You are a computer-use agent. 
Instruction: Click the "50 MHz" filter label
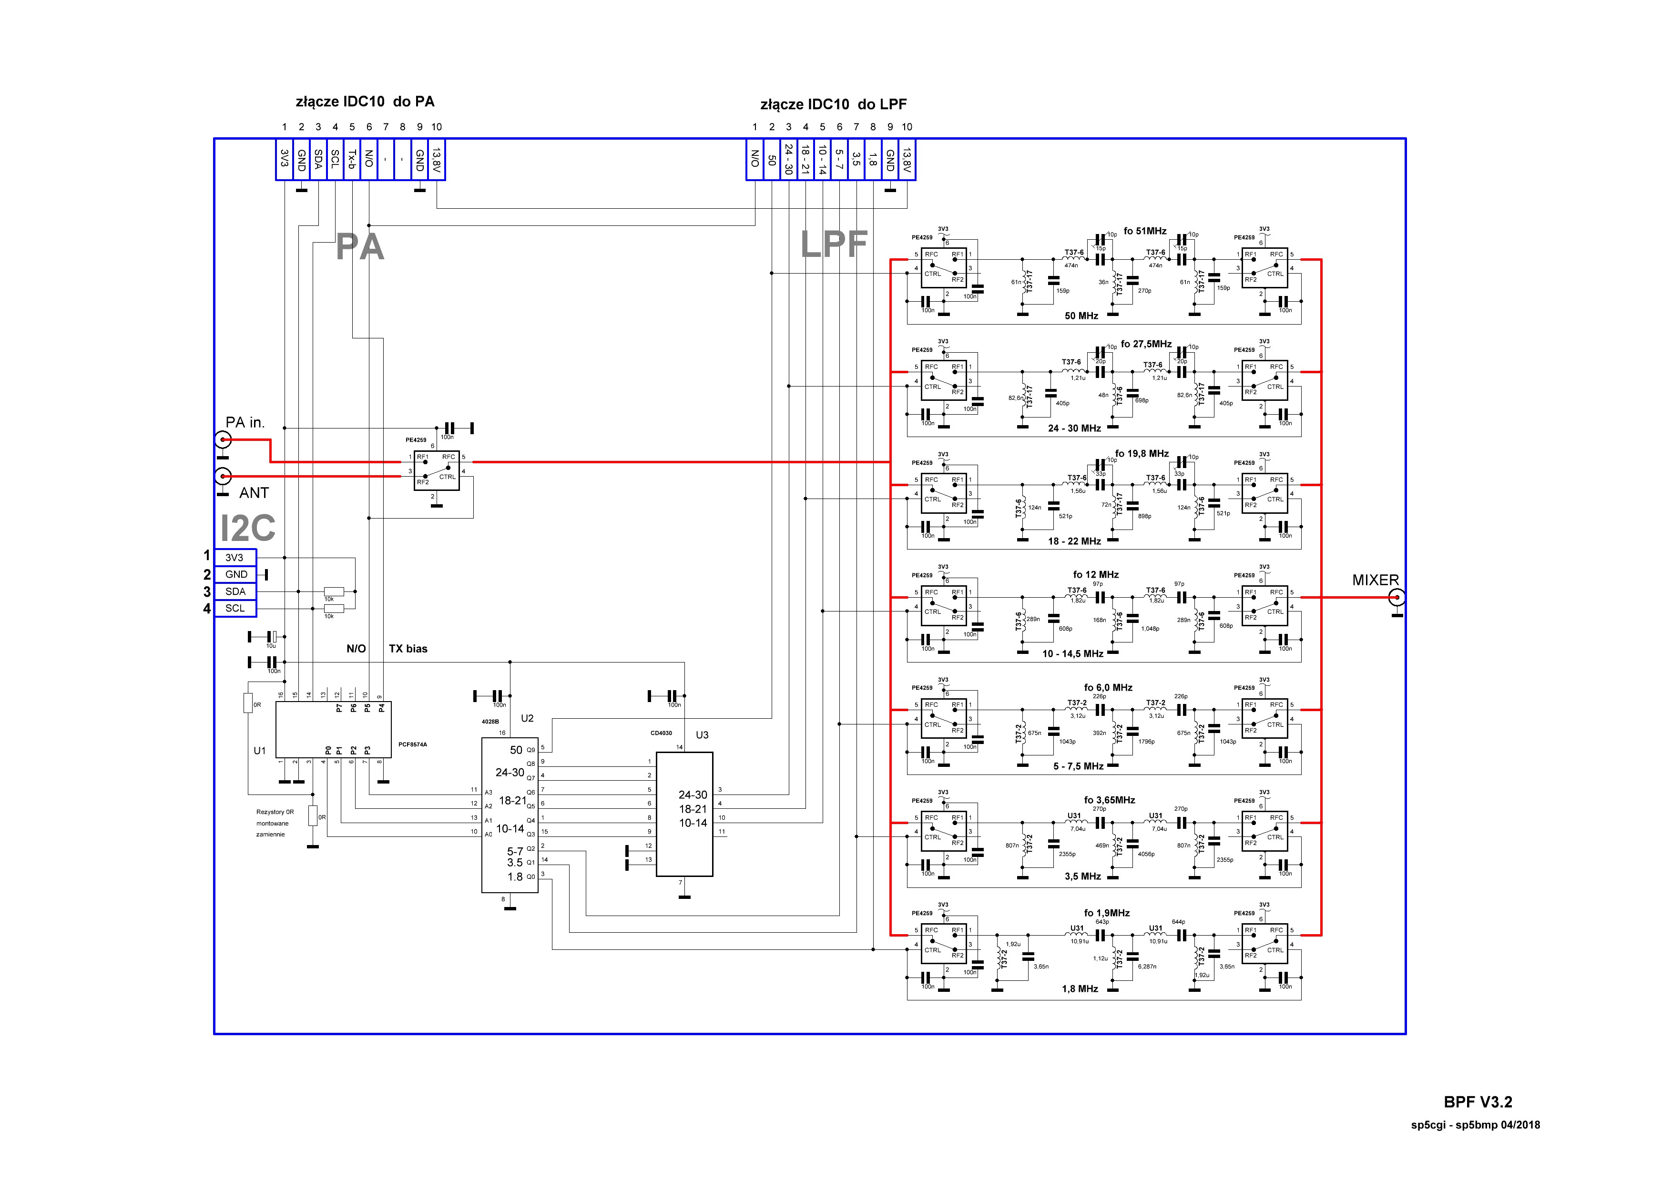pyautogui.click(x=1081, y=316)
